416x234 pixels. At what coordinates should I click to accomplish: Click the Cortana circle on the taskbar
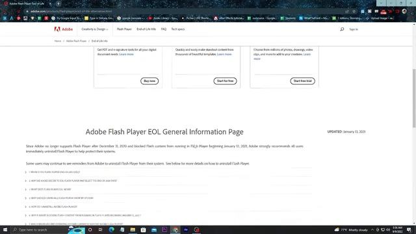[90, 229]
